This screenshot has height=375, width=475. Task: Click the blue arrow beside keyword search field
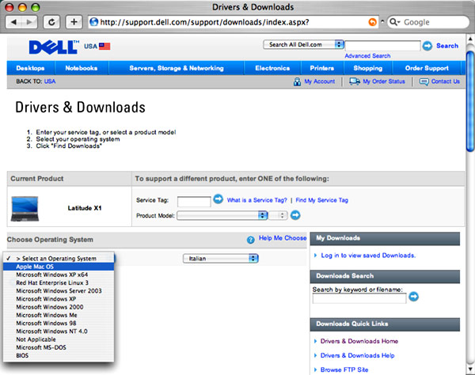coord(413,297)
